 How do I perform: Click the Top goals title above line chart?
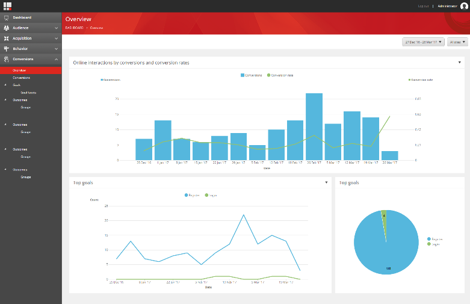point(83,182)
